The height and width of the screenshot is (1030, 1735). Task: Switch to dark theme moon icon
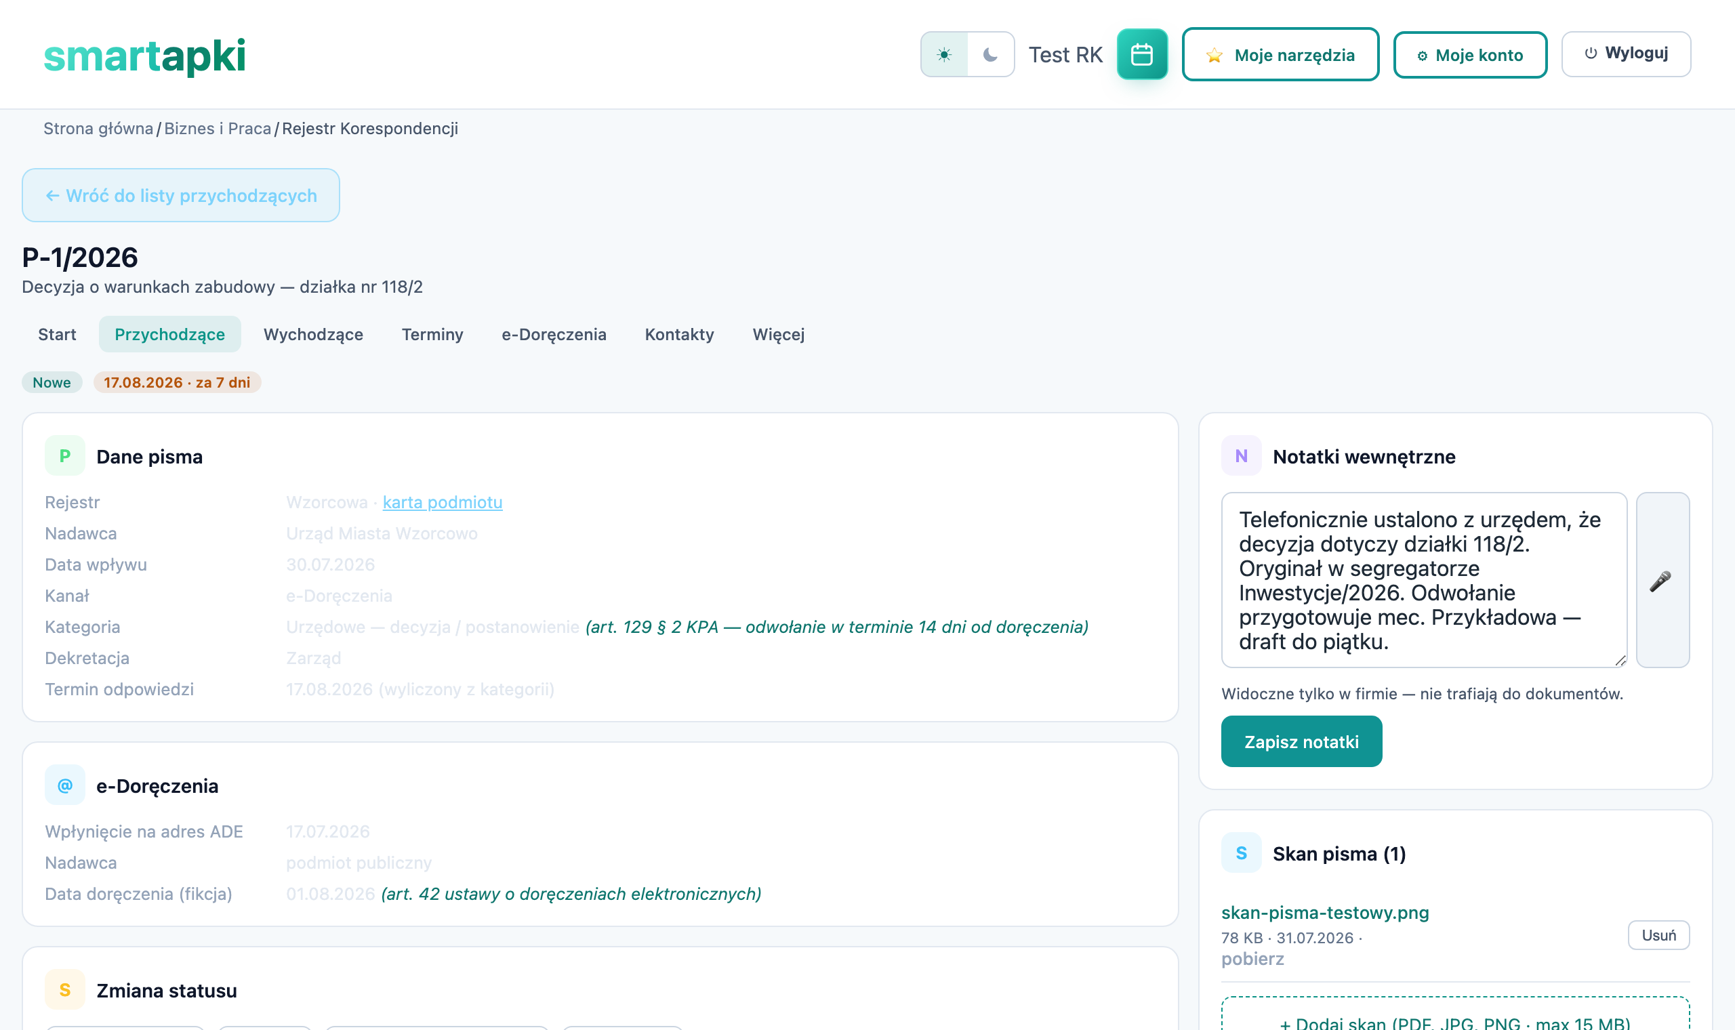pyautogui.click(x=990, y=54)
